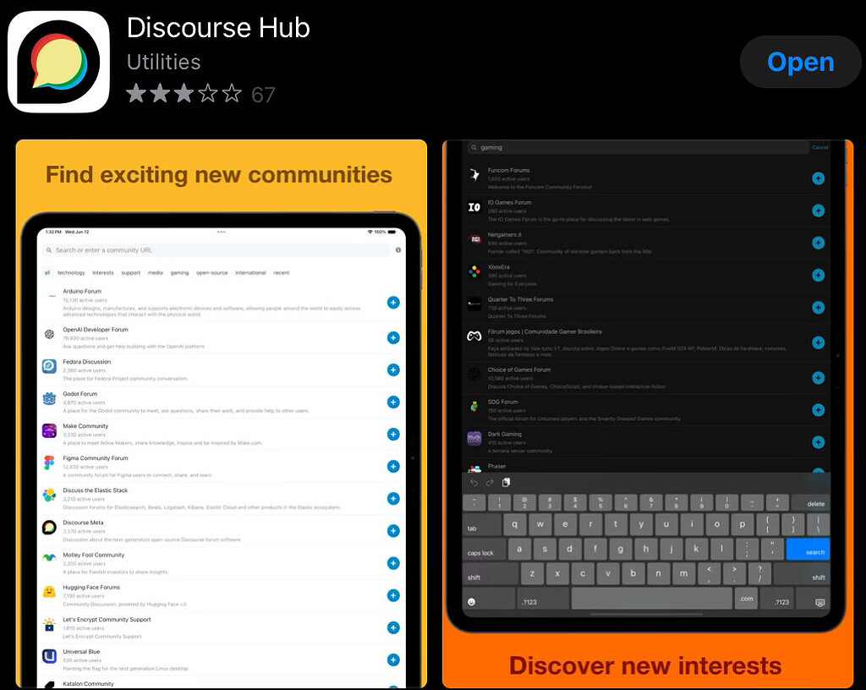Image resolution: width=866 pixels, height=690 pixels.
Task: Select the interests category tab
Action: [102, 272]
